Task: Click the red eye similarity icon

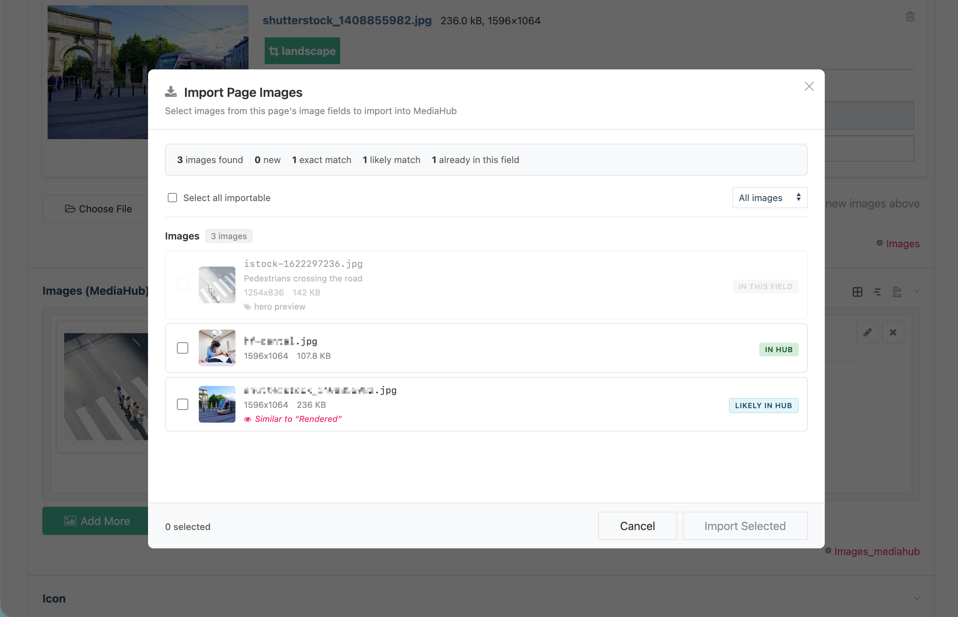Action: 247,419
